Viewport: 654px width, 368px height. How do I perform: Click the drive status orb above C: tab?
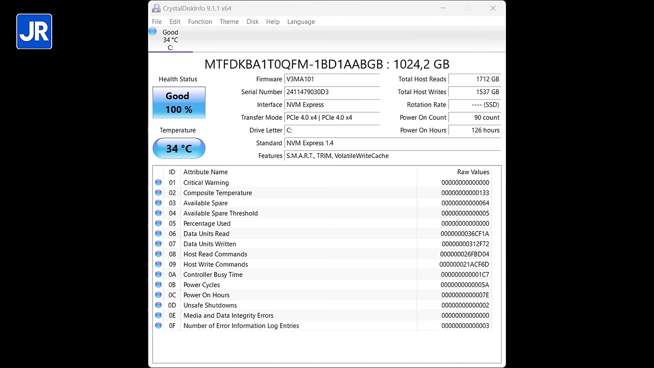[153, 32]
